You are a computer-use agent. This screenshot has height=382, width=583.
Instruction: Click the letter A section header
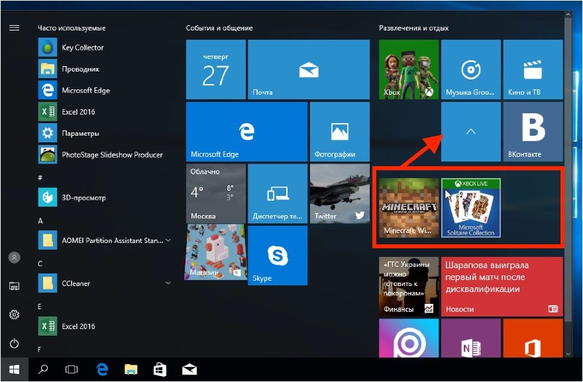click(x=40, y=220)
